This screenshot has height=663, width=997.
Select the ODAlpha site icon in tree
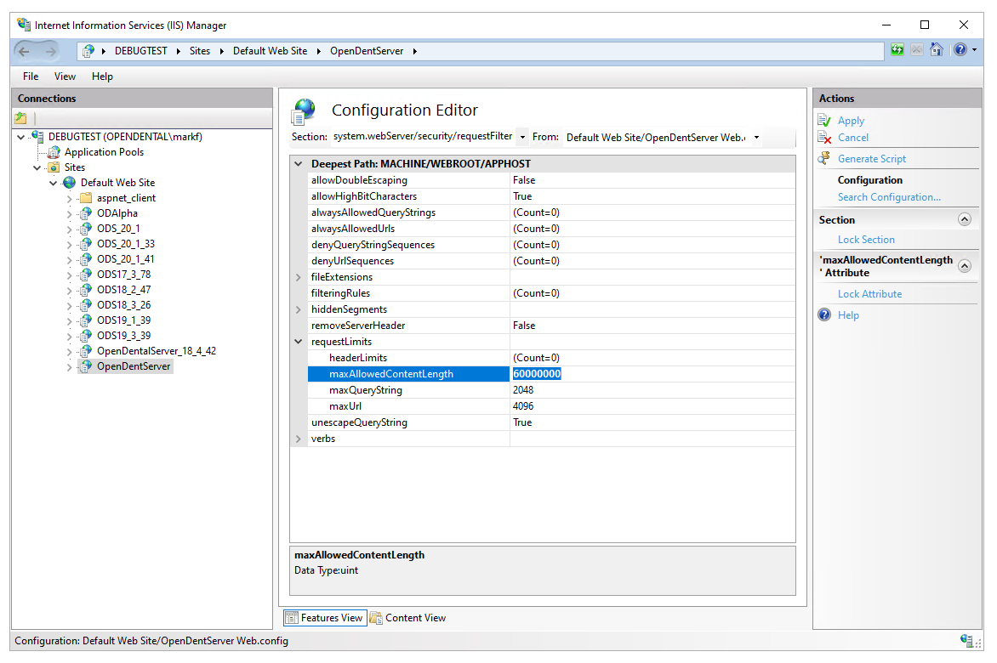point(85,213)
